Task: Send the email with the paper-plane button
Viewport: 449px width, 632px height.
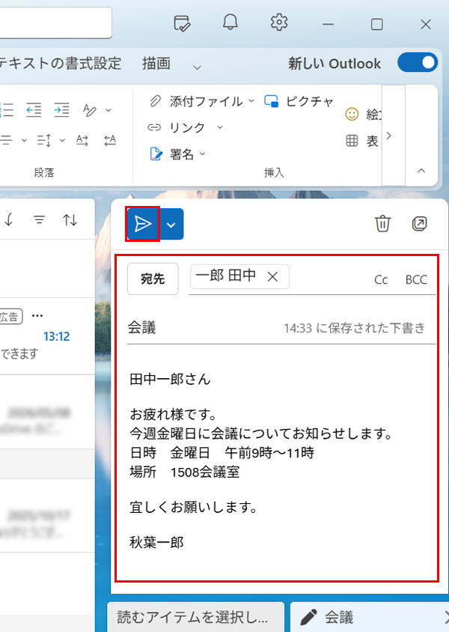Action: pos(142,224)
